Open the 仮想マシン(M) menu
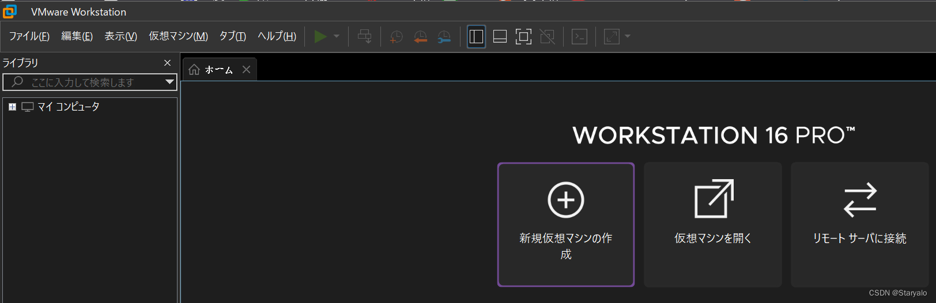936x303 pixels. pyautogui.click(x=178, y=36)
